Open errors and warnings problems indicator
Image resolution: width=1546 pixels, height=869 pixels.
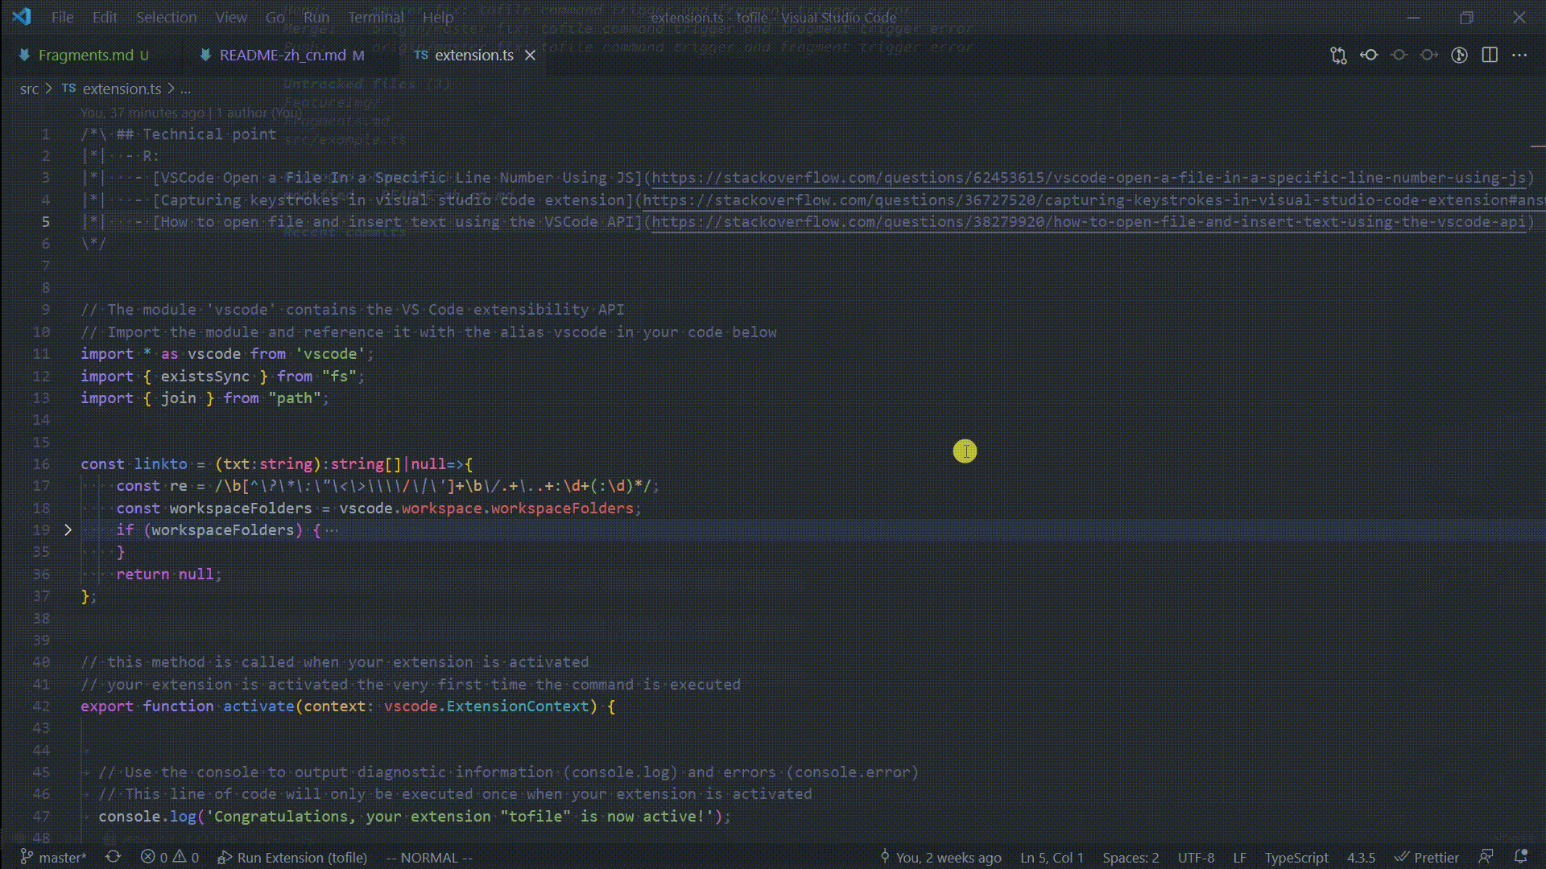(x=170, y=857)
